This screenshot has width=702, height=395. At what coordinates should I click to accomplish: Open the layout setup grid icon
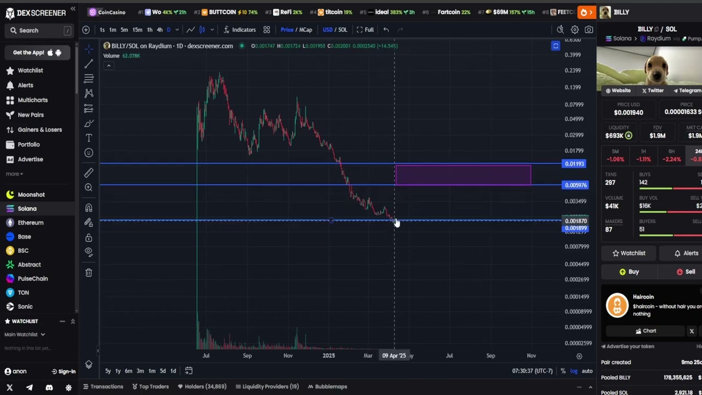pos(267,30)
